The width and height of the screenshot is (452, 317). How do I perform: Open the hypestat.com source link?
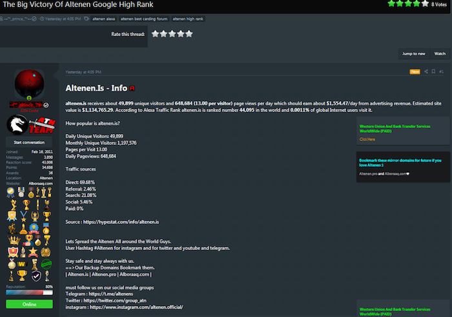point(121,222)
